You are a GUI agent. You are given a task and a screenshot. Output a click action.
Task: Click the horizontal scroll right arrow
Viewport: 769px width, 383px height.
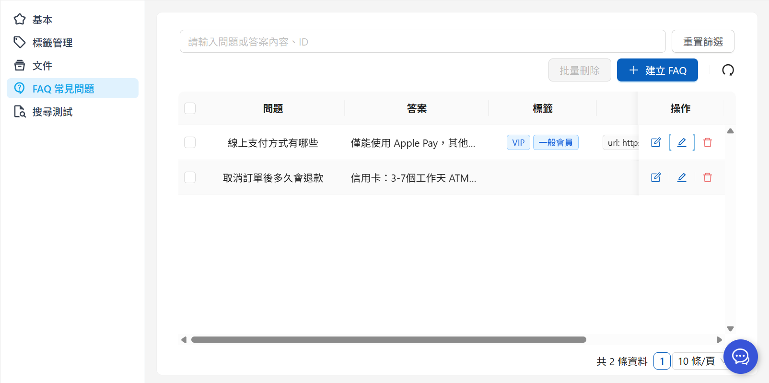tap(719, 340)
